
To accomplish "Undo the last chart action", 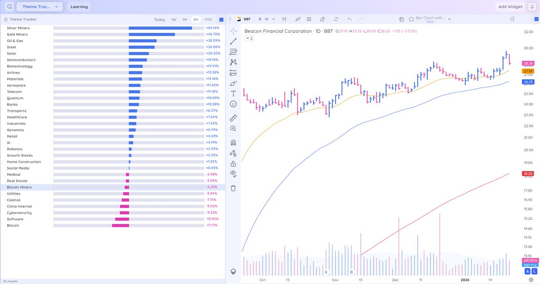I will point(349,19).
